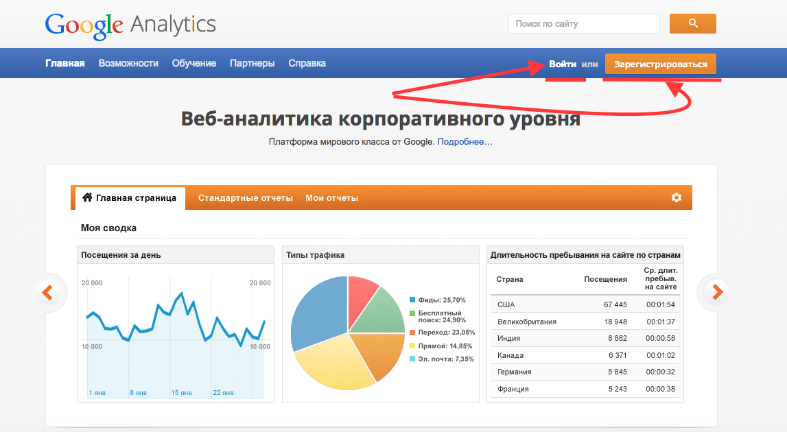
Task: Click Типы трафика widget title
Action: 315,255
